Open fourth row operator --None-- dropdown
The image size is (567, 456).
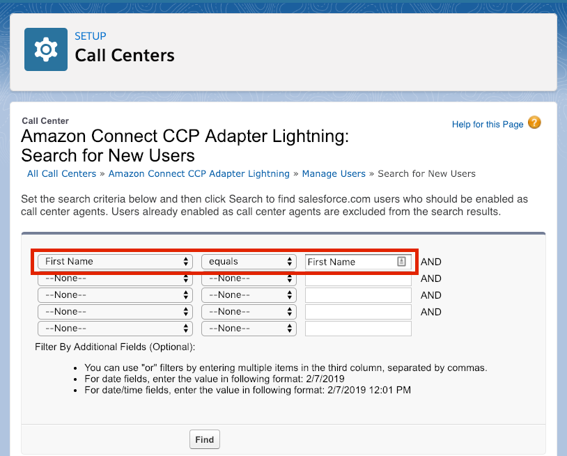pos(249,312)
